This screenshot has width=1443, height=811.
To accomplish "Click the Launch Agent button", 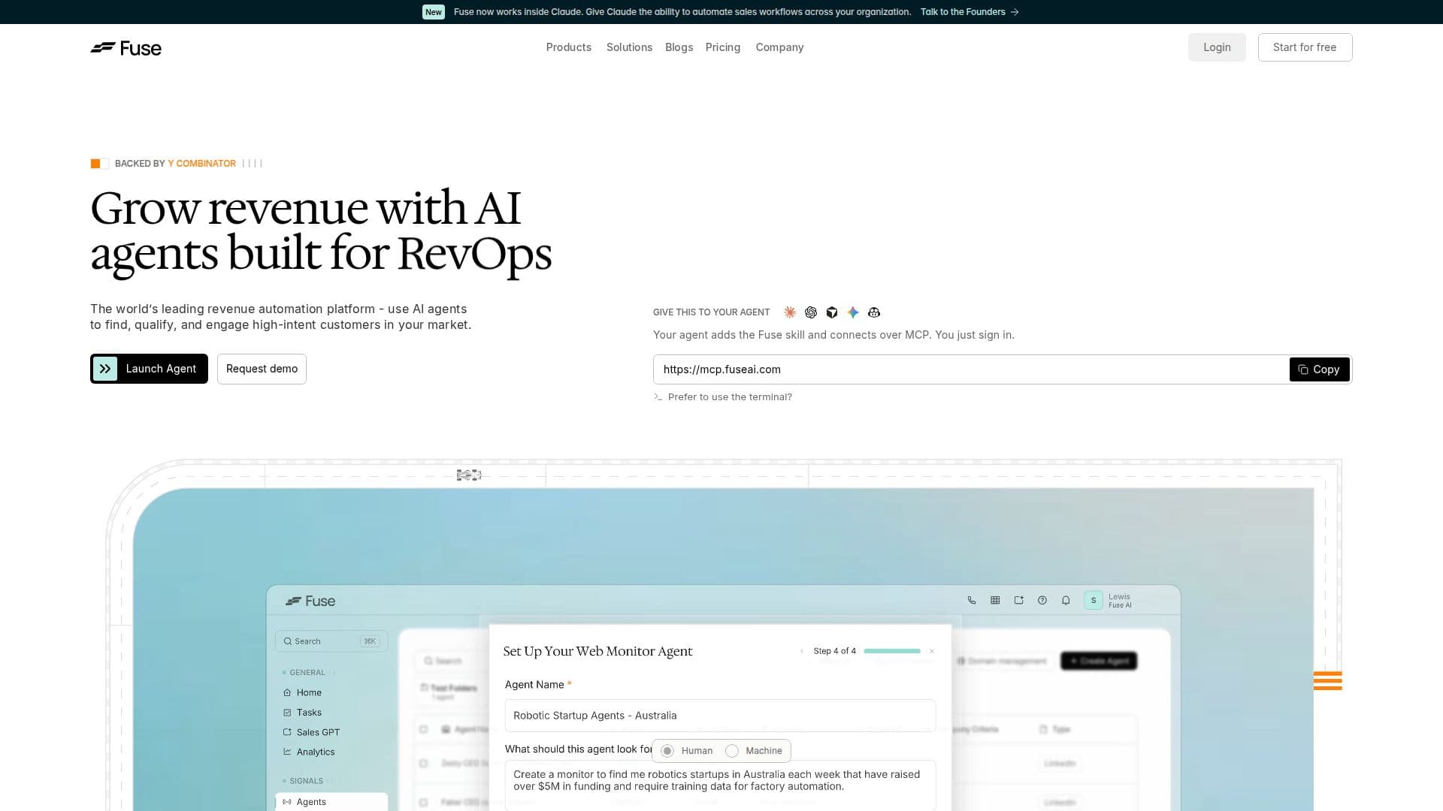I will 149,369.
